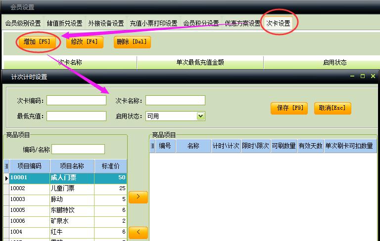This screenshot has height=241, width=380.
Task: Sort by 标准价 column header
Action: click(110, 166)
